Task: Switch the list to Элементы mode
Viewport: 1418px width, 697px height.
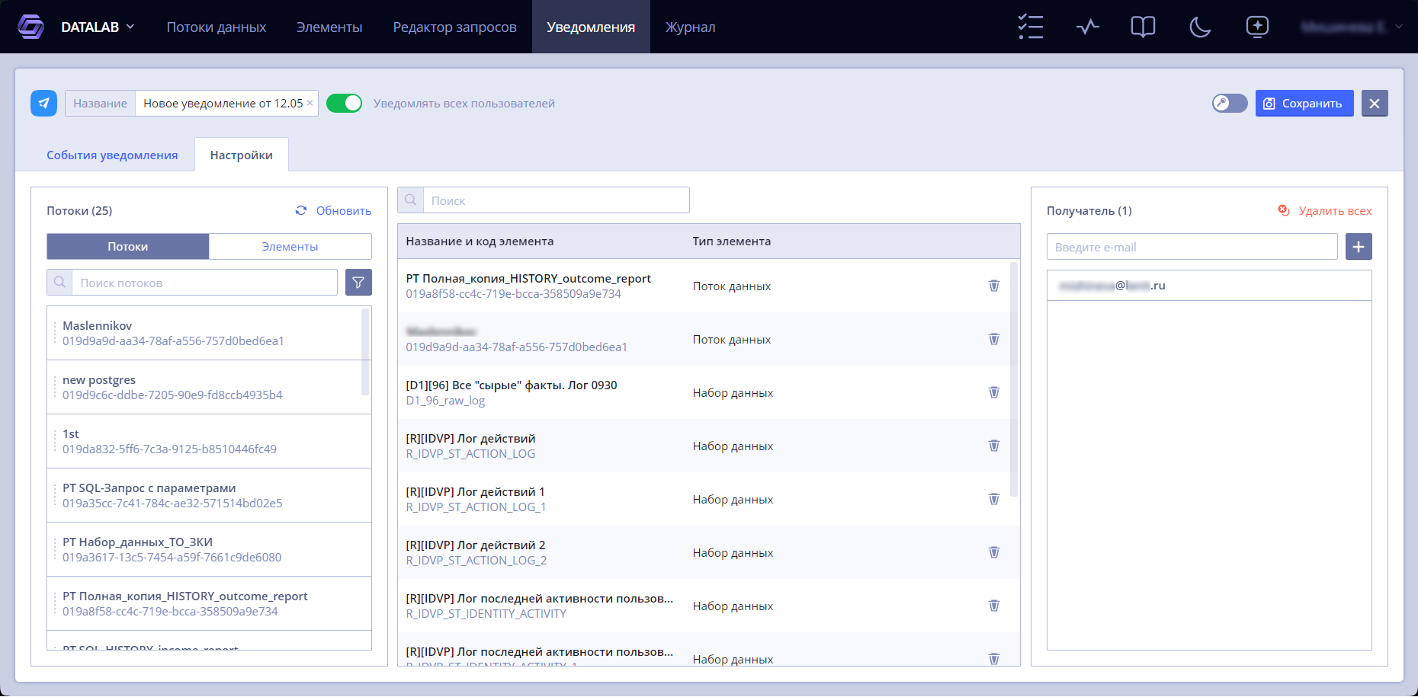Action: pyautogui.click(x=290, y=247)
